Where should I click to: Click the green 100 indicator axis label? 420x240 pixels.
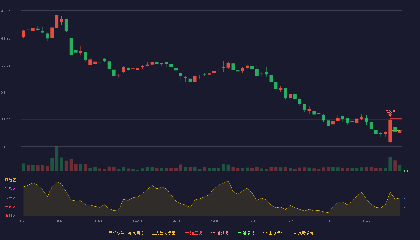(x=406, y=171)
